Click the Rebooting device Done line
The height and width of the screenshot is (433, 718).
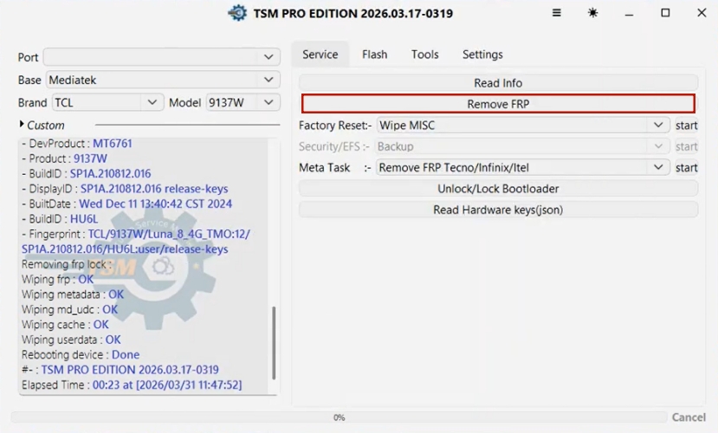(81, 355)
